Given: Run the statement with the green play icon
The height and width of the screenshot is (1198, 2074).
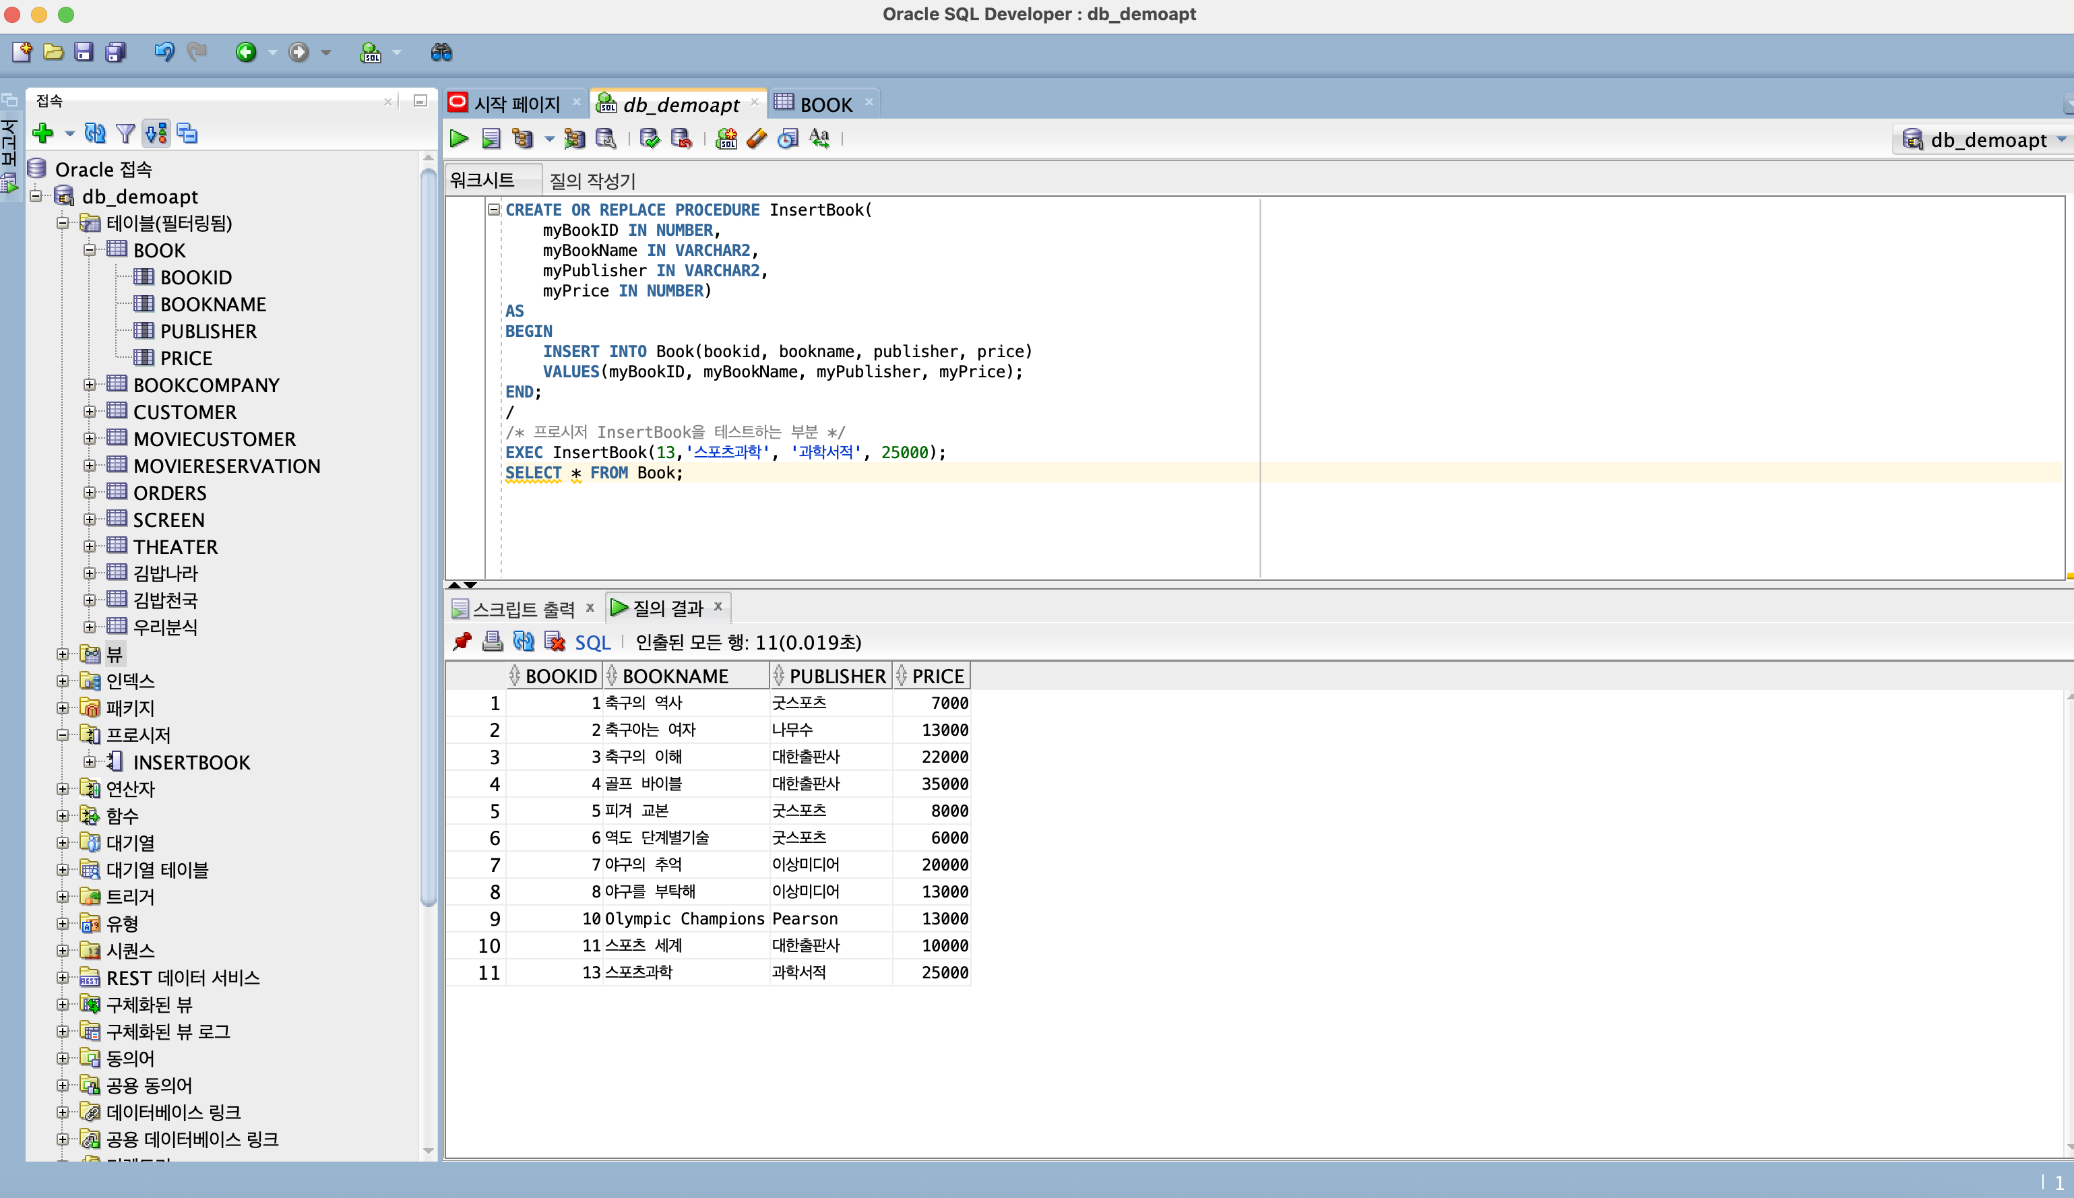Looking at the screenshot, I should [x=459, y=138].
